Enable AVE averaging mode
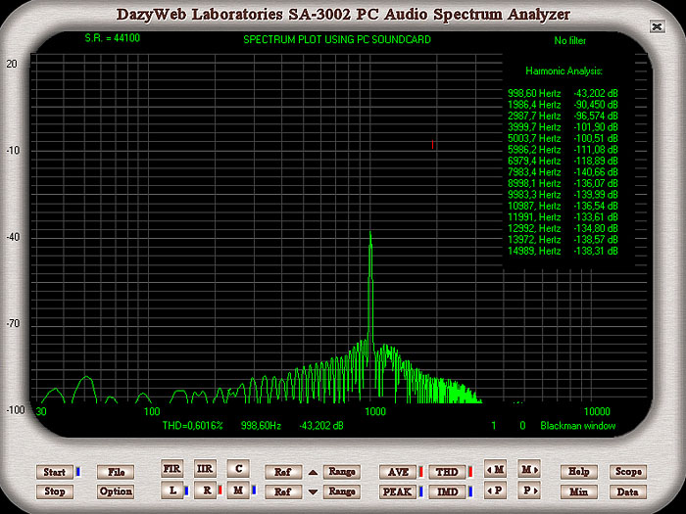686x514 pixels. (x=397, y=472)
